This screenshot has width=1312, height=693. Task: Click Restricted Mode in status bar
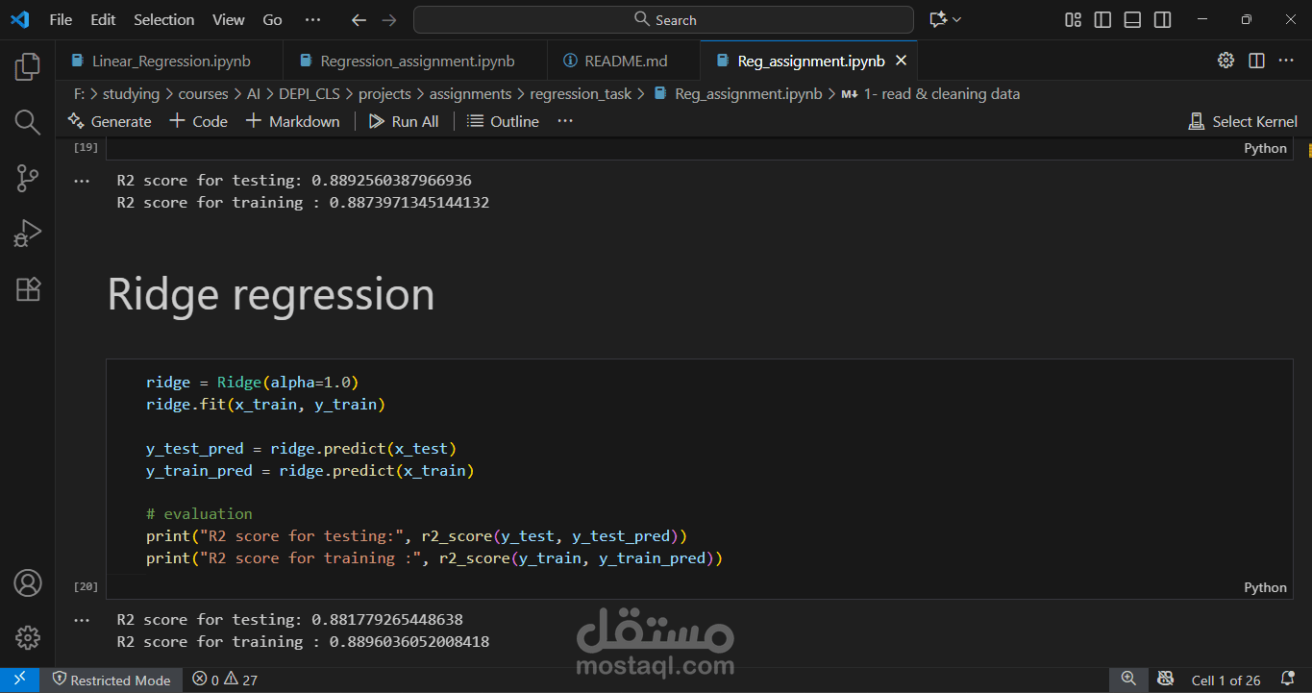tap(111, 680)
